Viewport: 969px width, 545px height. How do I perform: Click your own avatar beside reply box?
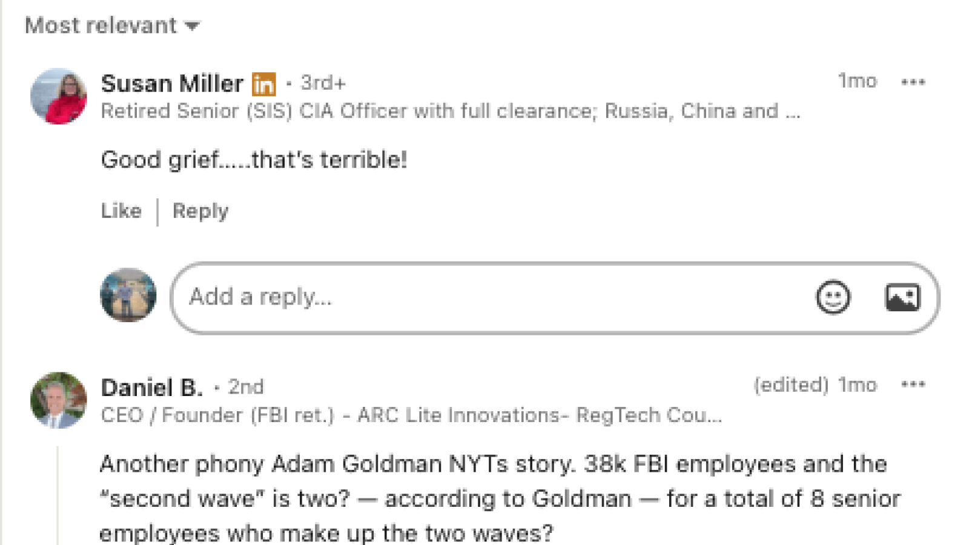[x=128, y=296]
